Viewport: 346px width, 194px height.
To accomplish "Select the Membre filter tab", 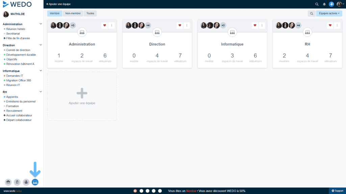I will (x=54, y=13).
